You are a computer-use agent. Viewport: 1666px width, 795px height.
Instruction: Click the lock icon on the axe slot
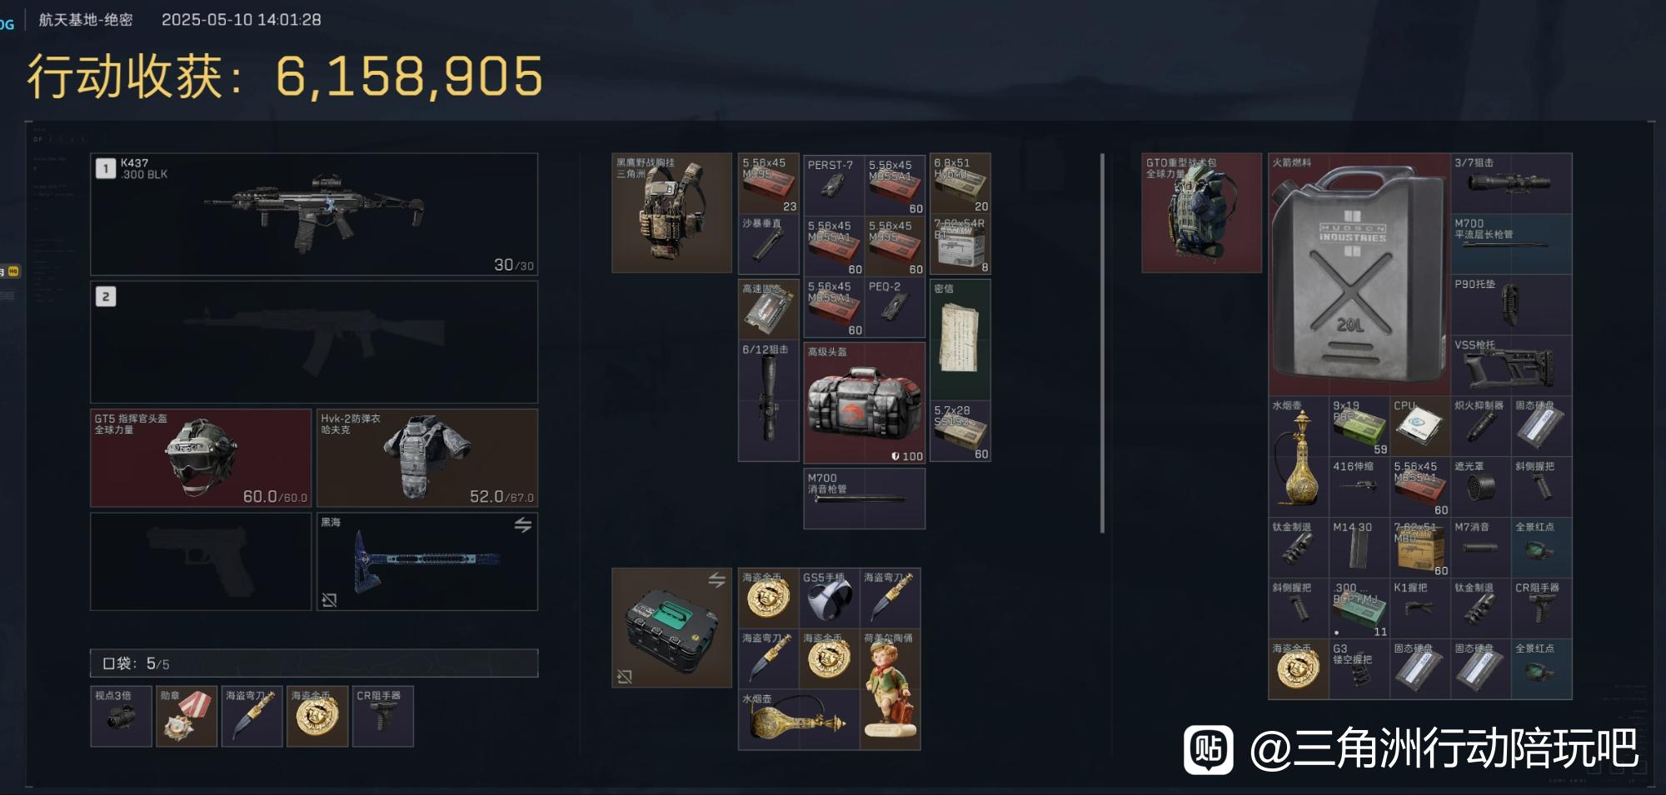(x=329, y=599)
